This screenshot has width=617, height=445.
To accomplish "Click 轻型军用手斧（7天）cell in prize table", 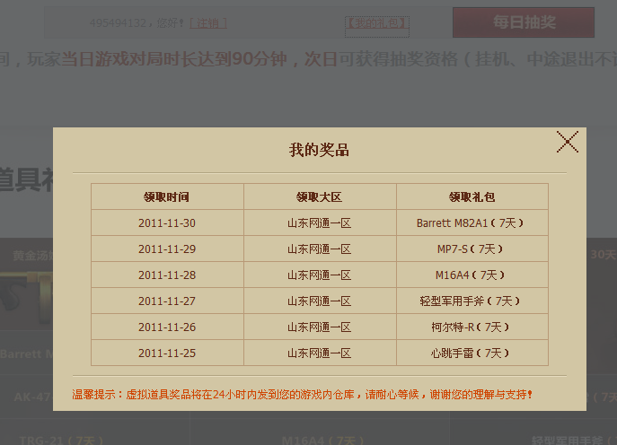I will coord(471,301).
